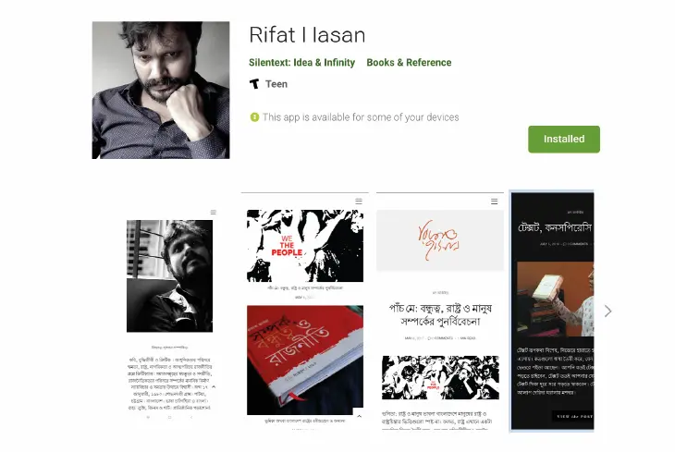Show next screenshots with the right chevron arrow
Image resolution: width=675 pixels, height=452 pixels.
(607, 312)
